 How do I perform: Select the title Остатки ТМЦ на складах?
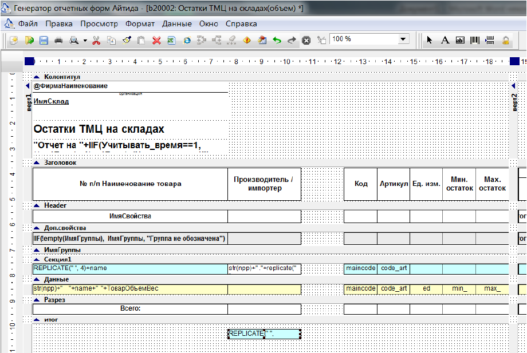click(99, 129)
